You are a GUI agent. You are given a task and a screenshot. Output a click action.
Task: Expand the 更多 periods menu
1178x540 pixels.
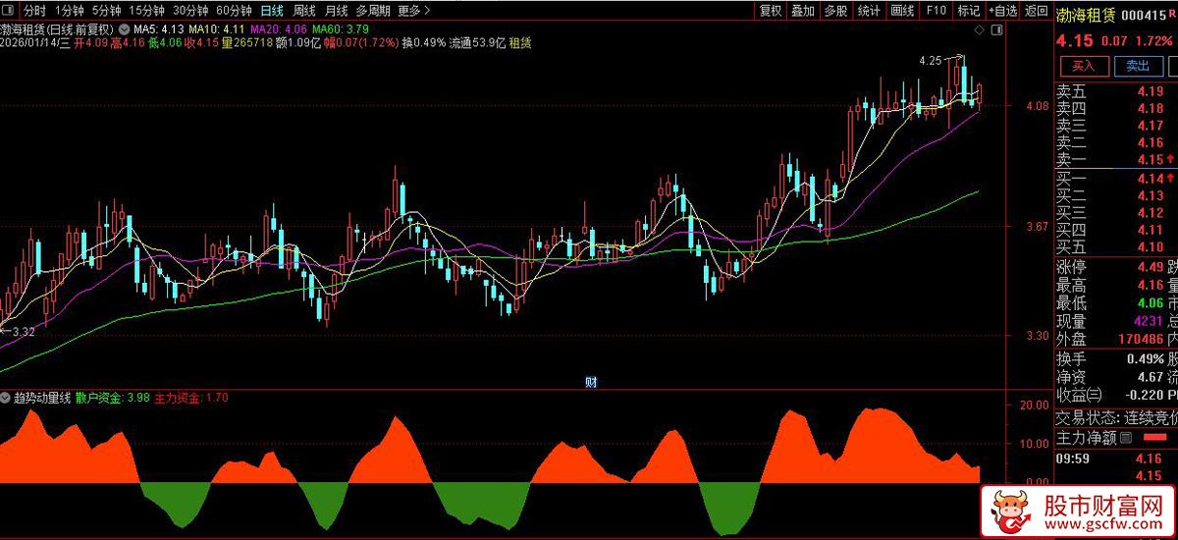point(413,11)
